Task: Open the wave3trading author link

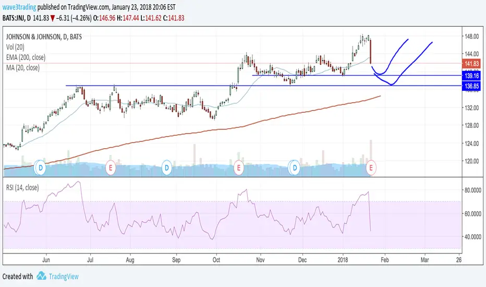Action: (19, 7)
